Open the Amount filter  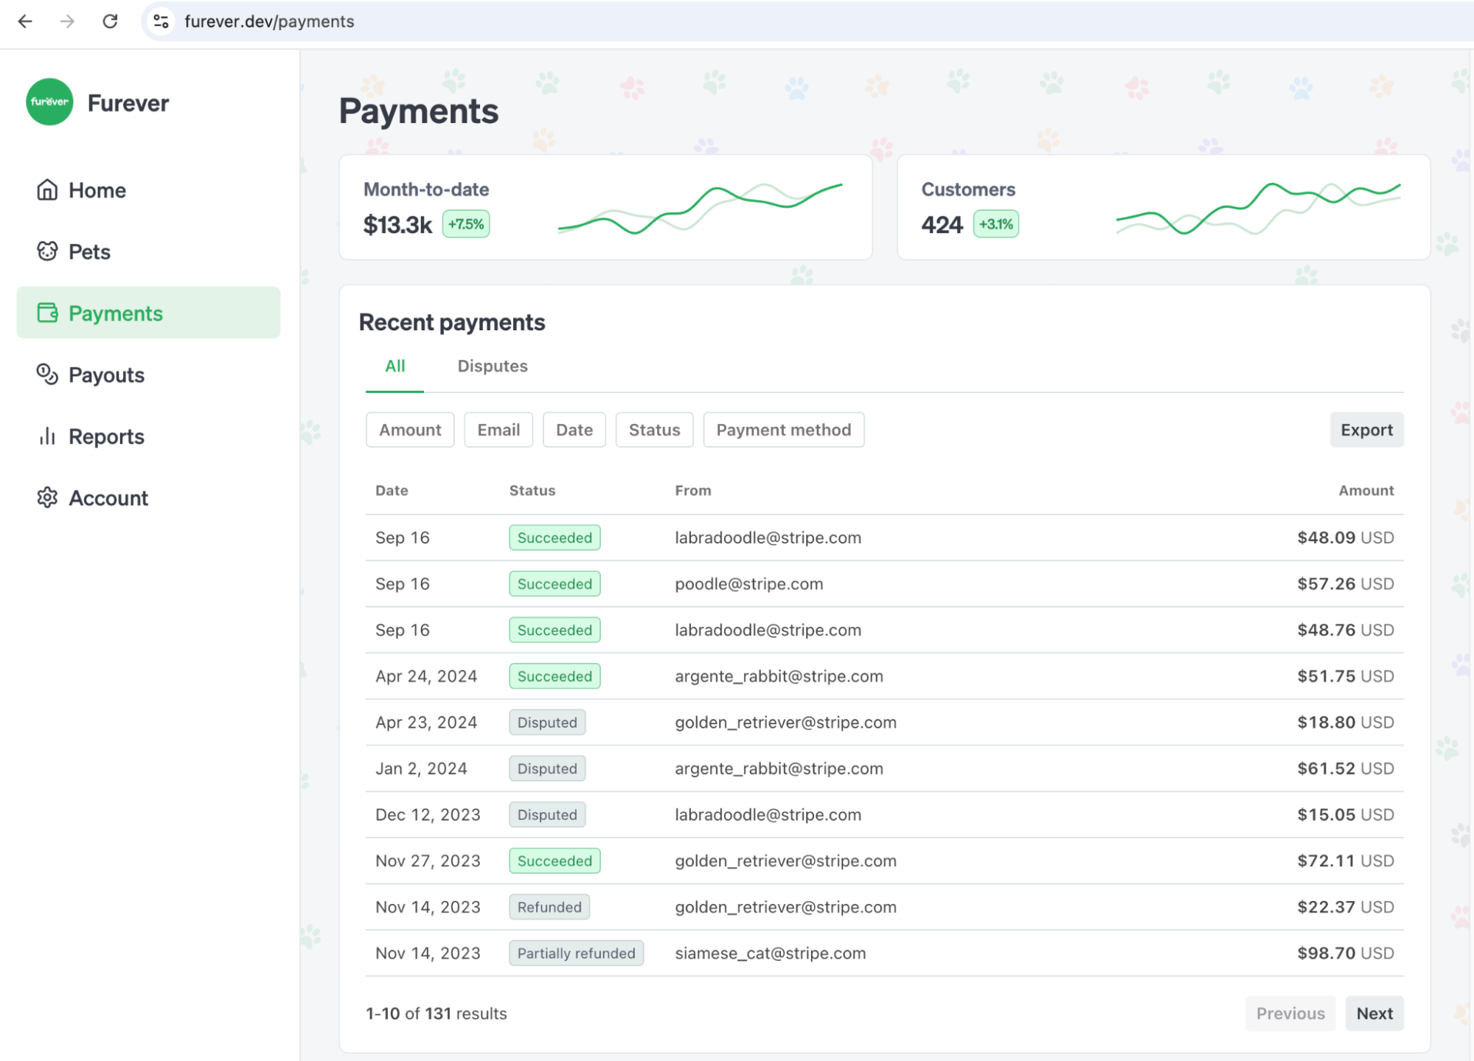coord(410,430)
